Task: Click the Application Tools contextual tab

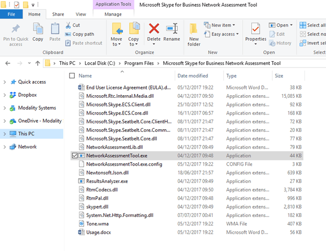Action: pos(114,4)
